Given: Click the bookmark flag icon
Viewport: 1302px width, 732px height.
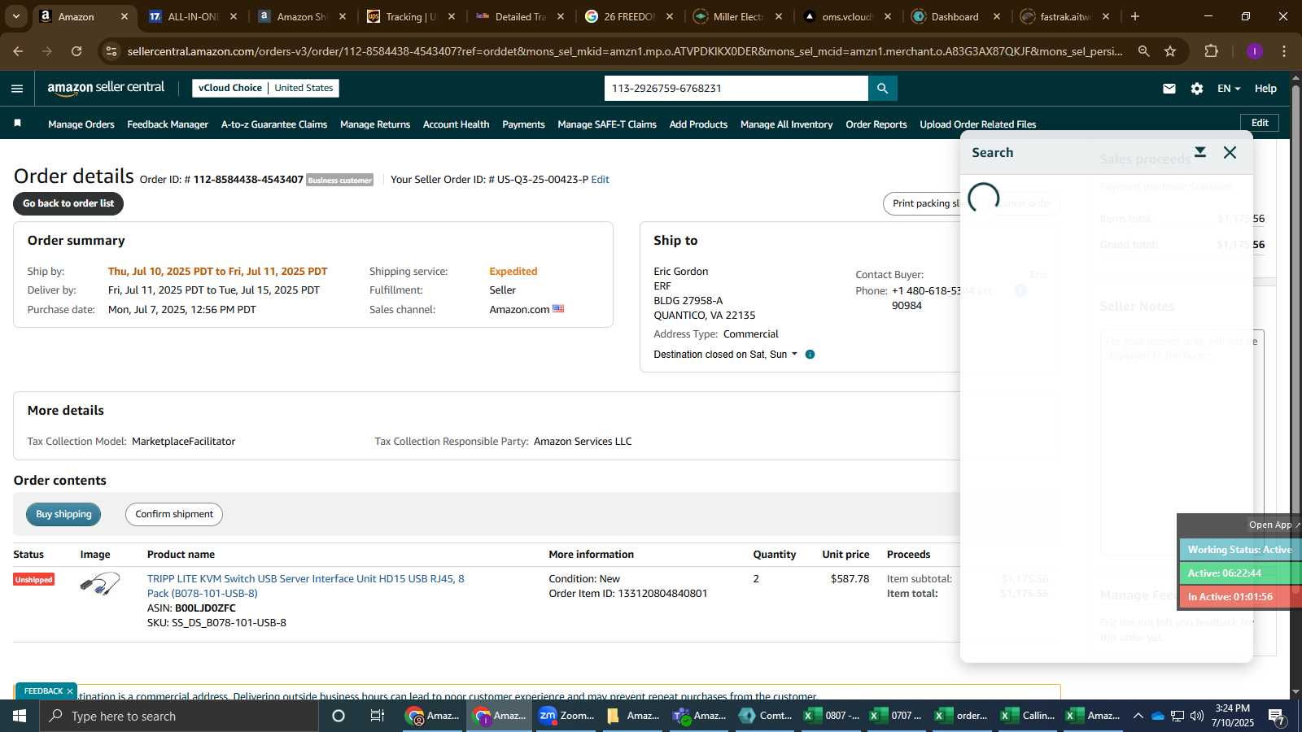Looking at the screenshot, I should (x=18, y=124).
